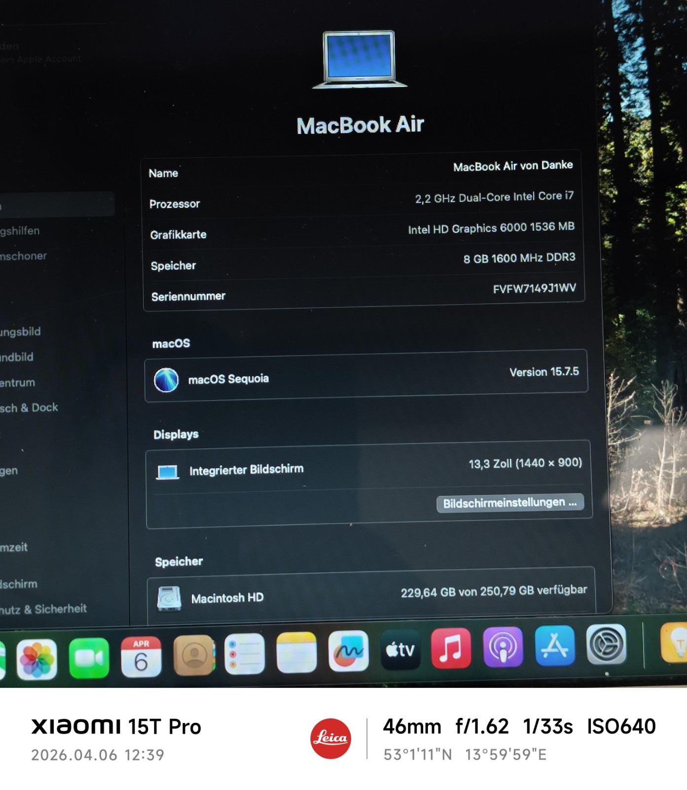Select the processor value '2,2 GHz Dual-Core Intel Core i7'
687x790 pixels.
click(x=494, y=197)
